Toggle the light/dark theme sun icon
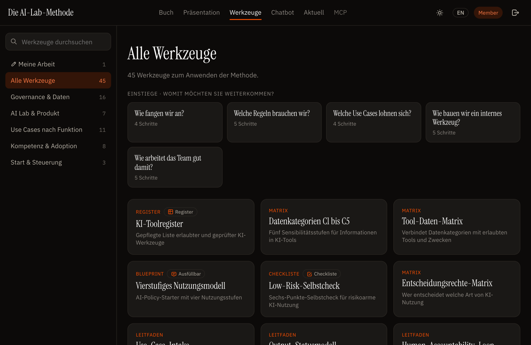 click(x=440, y=13)
